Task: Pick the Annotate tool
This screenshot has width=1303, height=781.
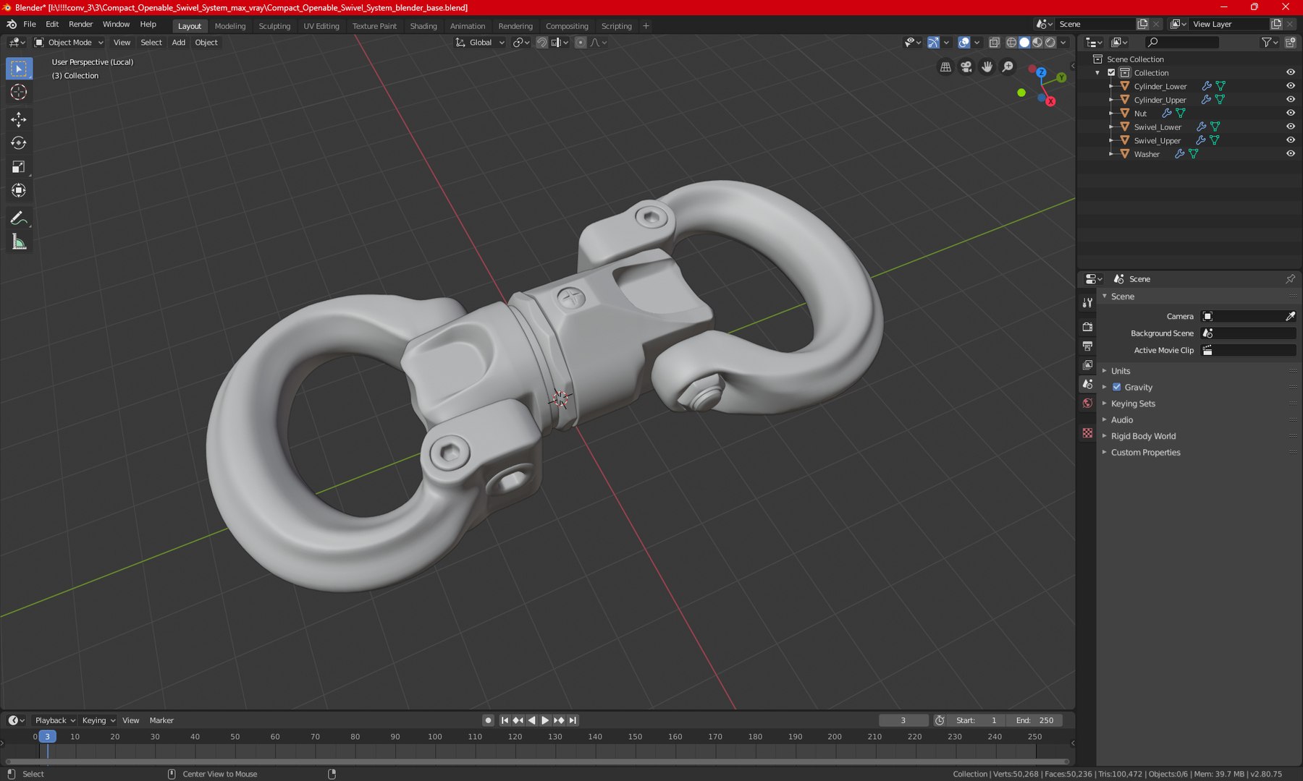Action: point(19,218)
